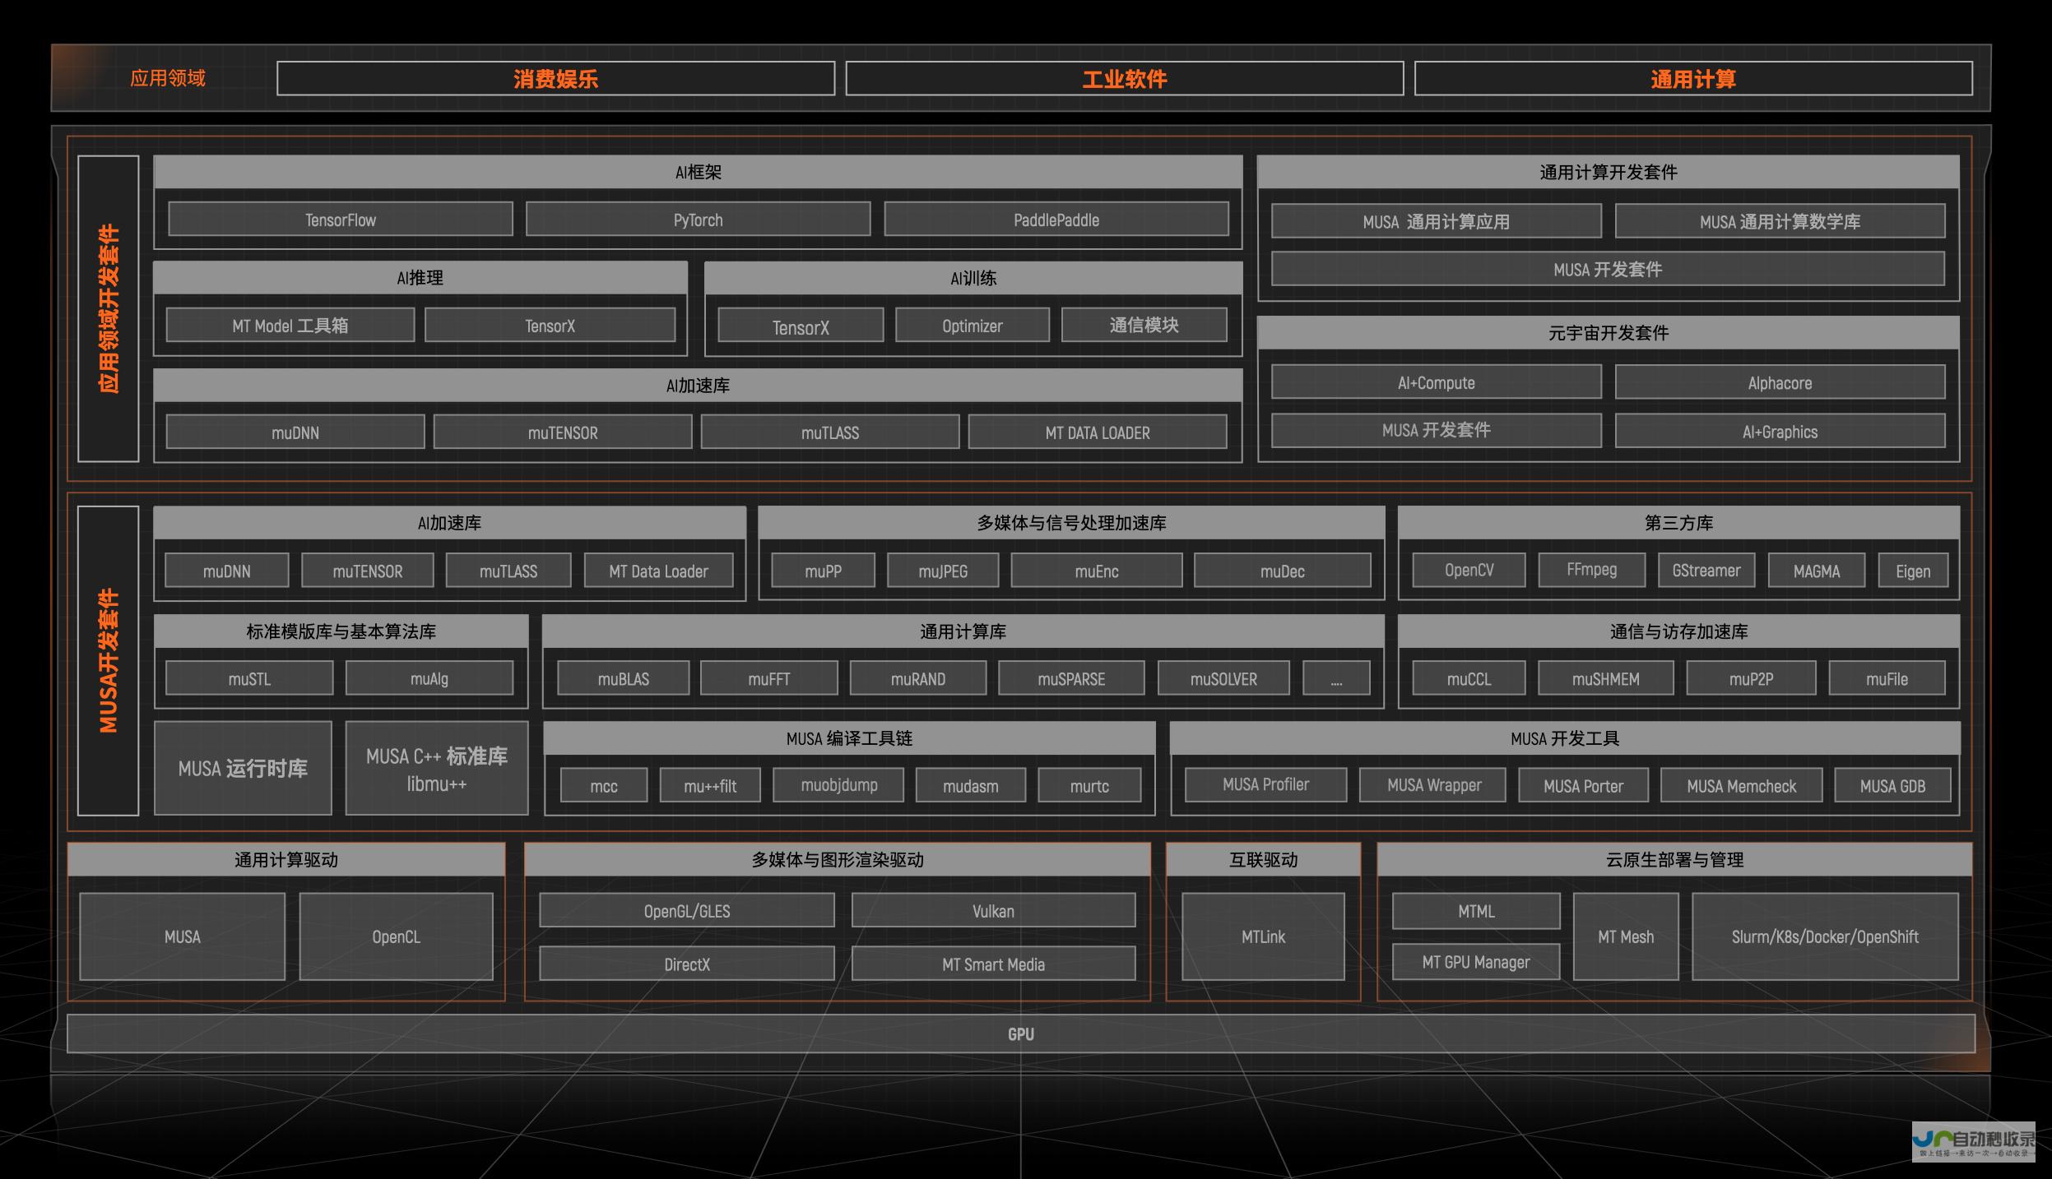Select TensorX under AI推理
This screenshot has width=2052, height=1179.
pyautogui.click(x=550, y=326)
